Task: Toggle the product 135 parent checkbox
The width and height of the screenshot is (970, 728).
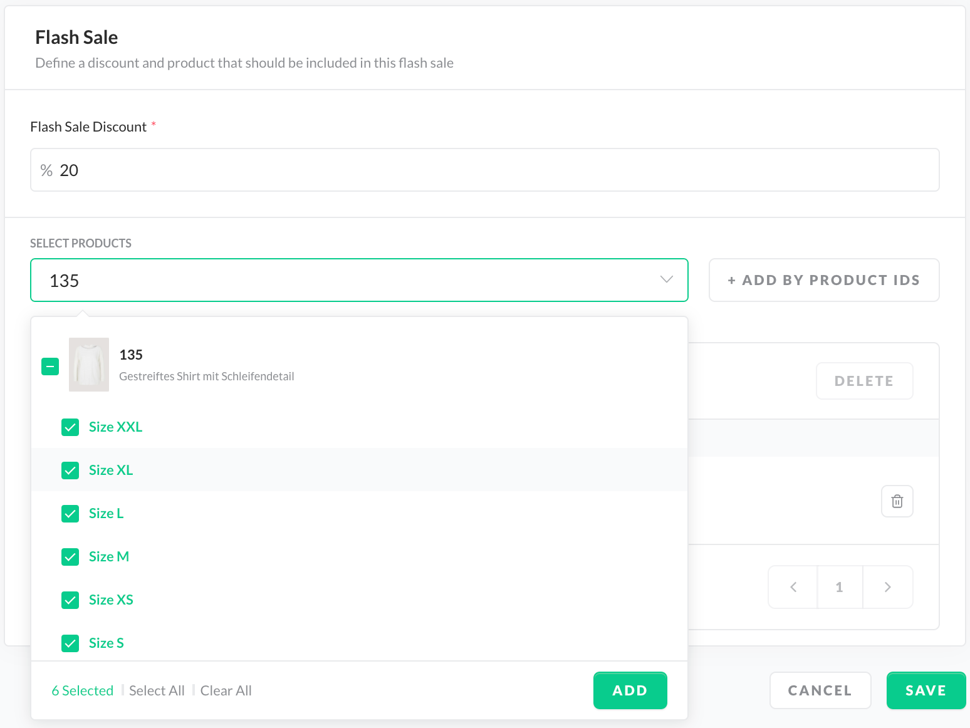Action: 50,367
